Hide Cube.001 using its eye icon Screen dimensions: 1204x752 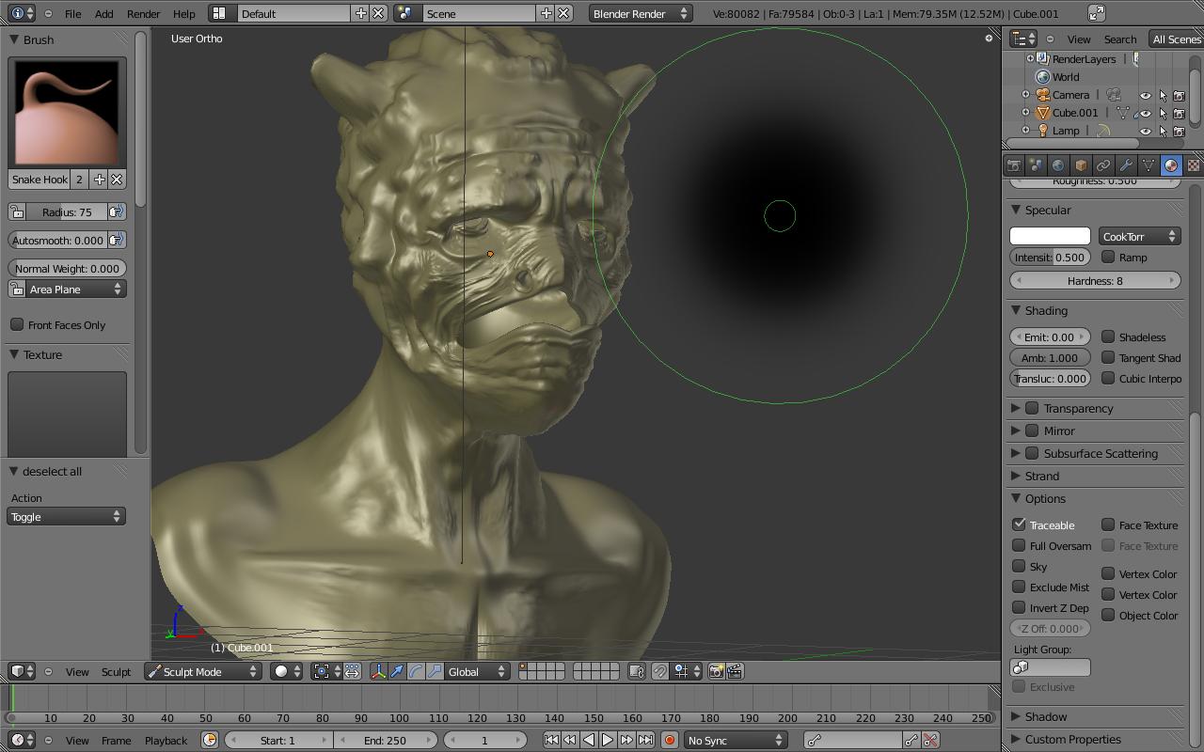1145,113
